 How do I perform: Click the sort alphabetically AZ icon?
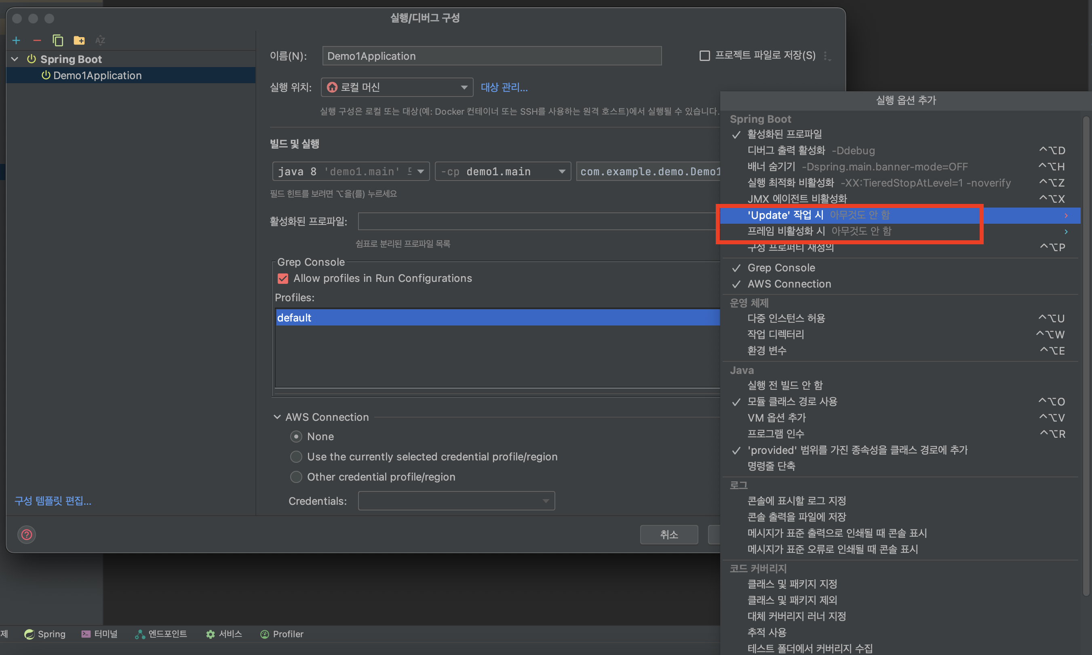click(x=100, y=41)
